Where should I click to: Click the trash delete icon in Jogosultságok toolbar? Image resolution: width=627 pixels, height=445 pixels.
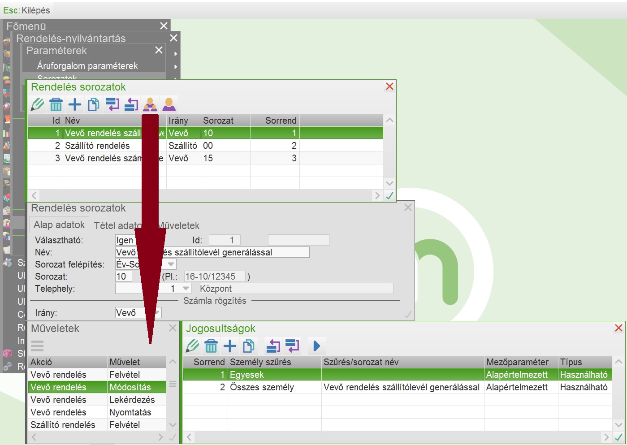coord(211,346)
